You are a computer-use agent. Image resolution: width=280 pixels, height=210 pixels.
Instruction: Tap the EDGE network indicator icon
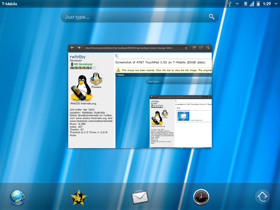click(246, 4)
